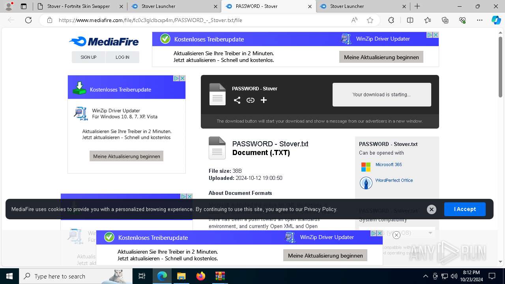Open the Copilot icon in Edge
The width and height of the screenshot is (505, 284).
click(x=496, y=20)
